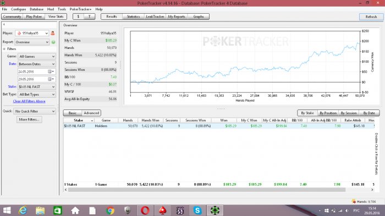
Task: Collapse the Filters section
Action: [4, 49]
